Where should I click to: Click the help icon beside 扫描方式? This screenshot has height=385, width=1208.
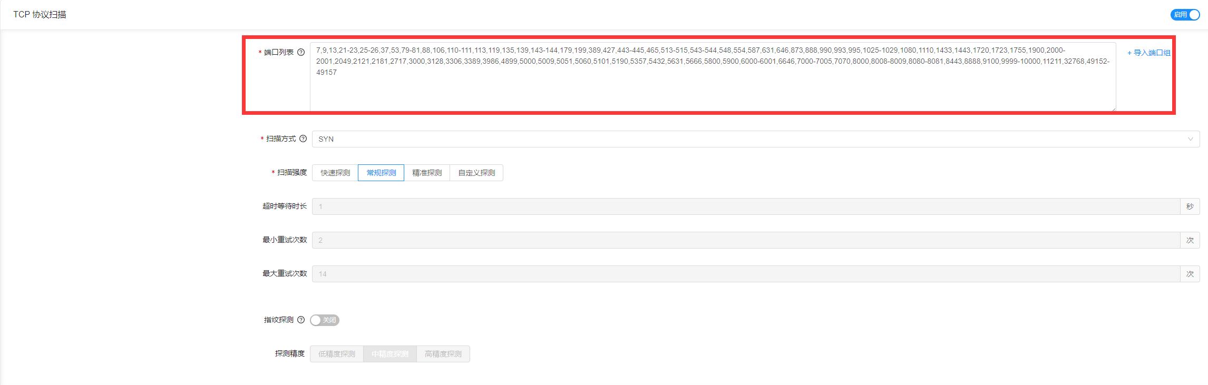click(303, 139)
